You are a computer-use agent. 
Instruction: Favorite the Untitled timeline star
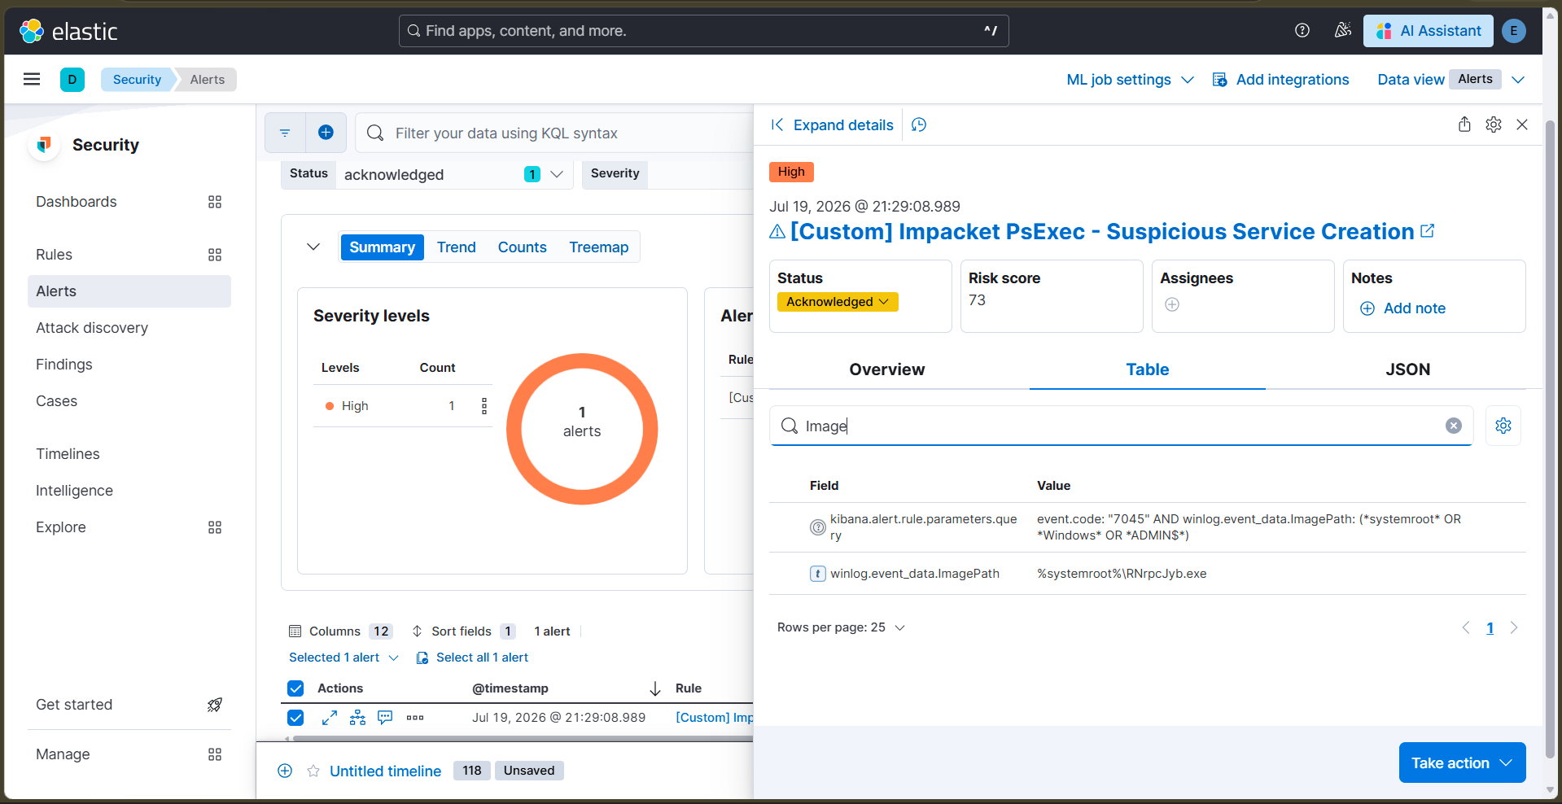(x=313, y=771)
